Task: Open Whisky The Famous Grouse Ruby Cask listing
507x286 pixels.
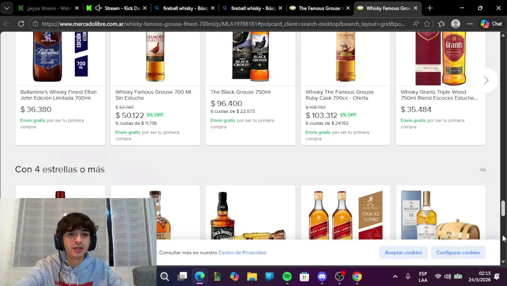Action: point(340,95)
